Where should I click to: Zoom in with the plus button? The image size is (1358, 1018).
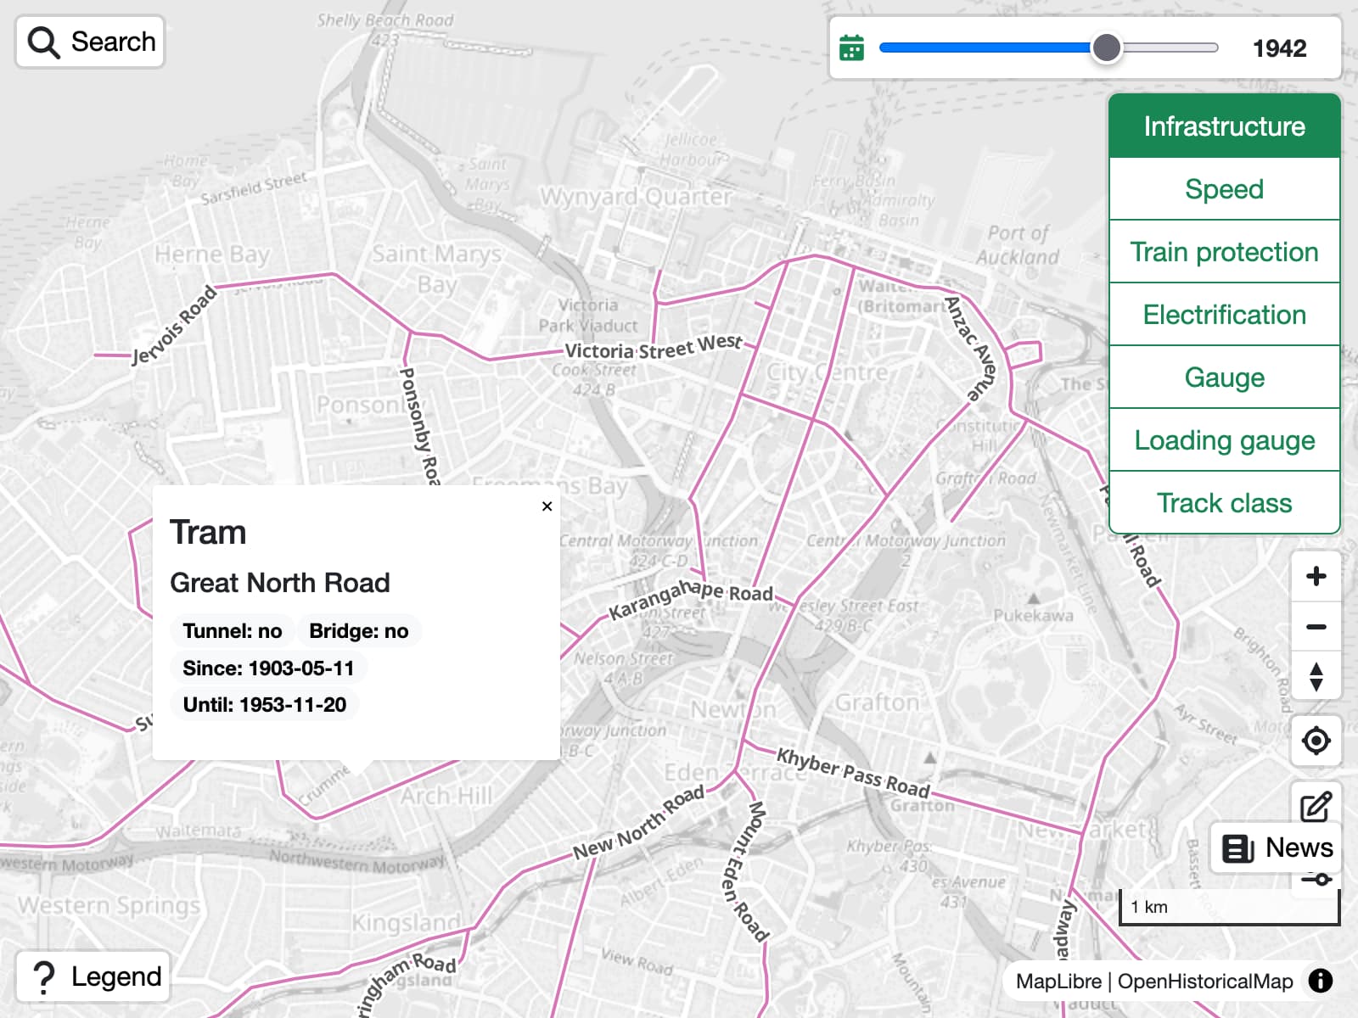[x=1316, y=576]
